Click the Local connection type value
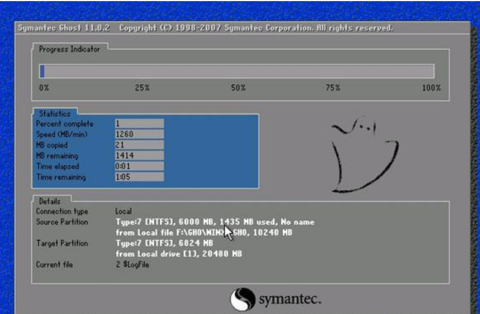Image resolution: width=480 pixels, height=314 pixels. (x=123, y=211)
